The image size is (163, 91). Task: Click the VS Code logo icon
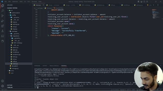(2, 2)
